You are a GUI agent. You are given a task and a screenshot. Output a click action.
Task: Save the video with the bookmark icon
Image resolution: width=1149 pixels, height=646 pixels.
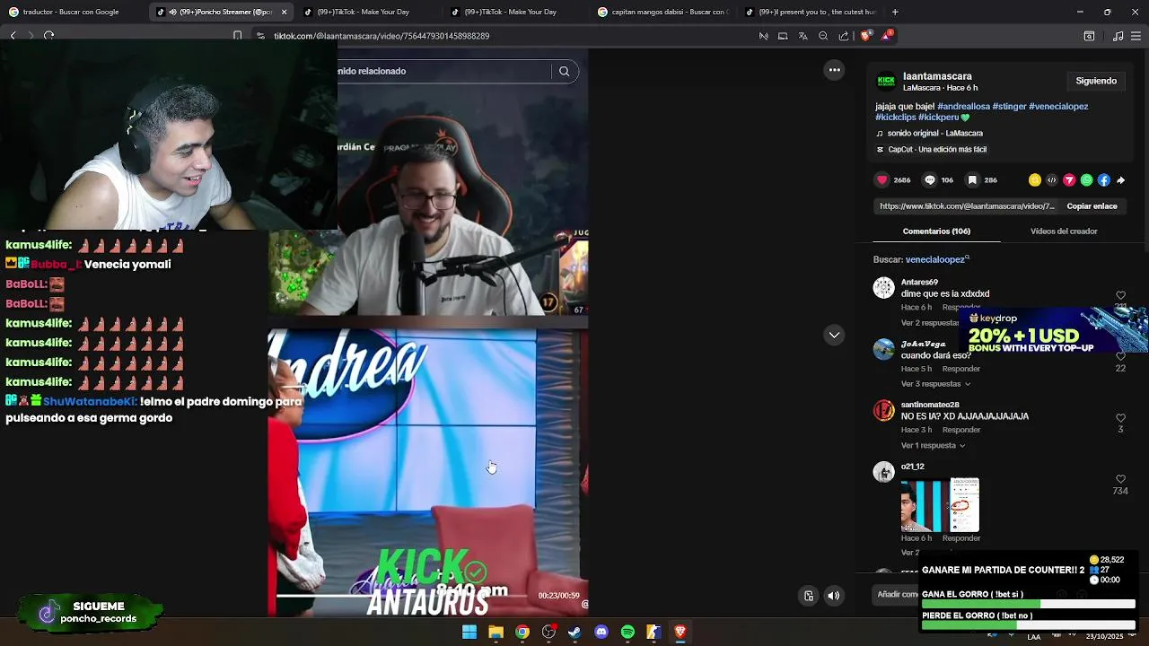pos(972,180)
